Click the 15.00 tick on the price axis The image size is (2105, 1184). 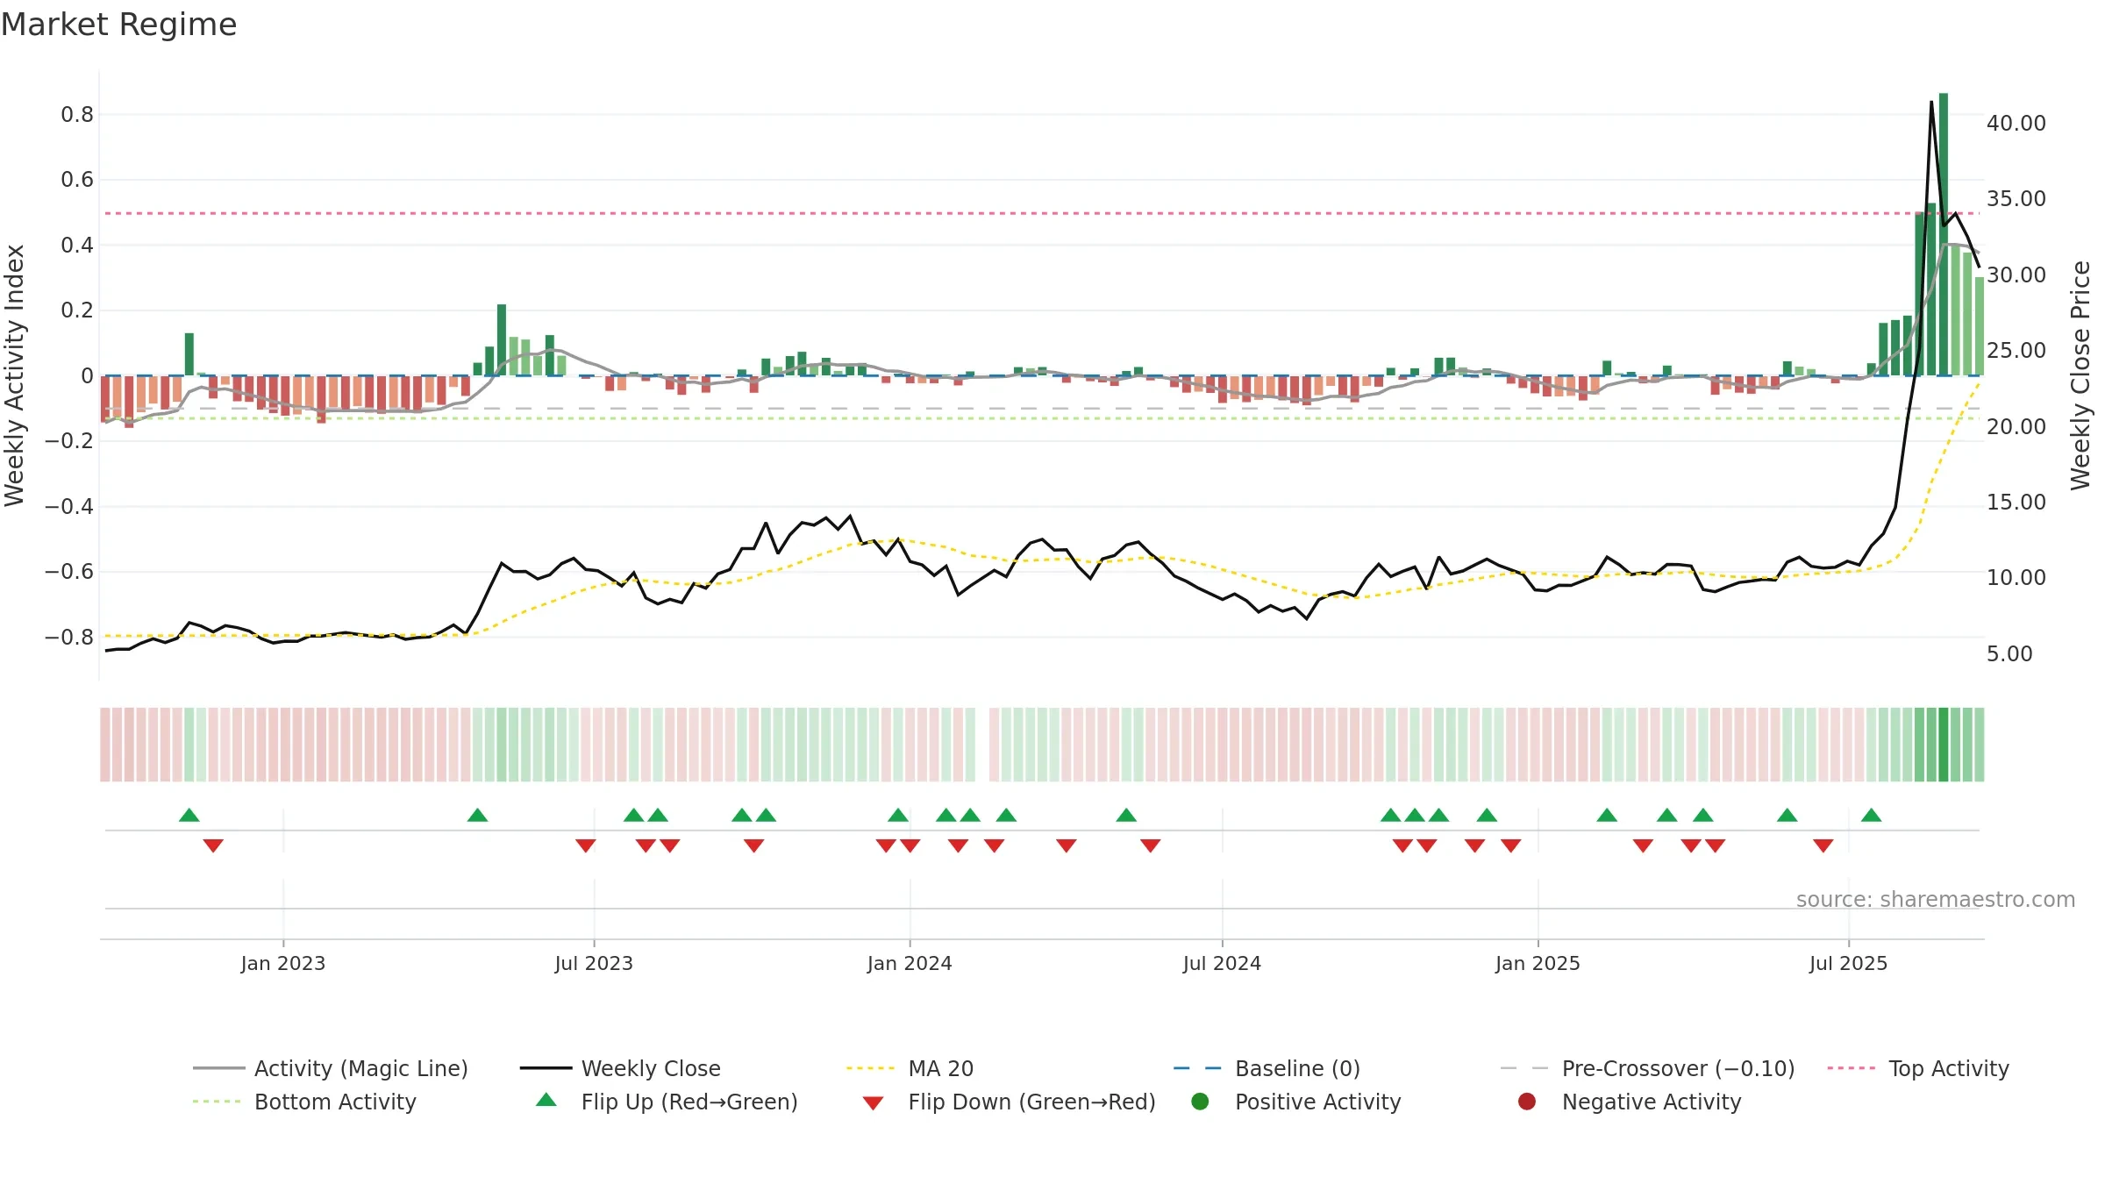[2016, 503]
